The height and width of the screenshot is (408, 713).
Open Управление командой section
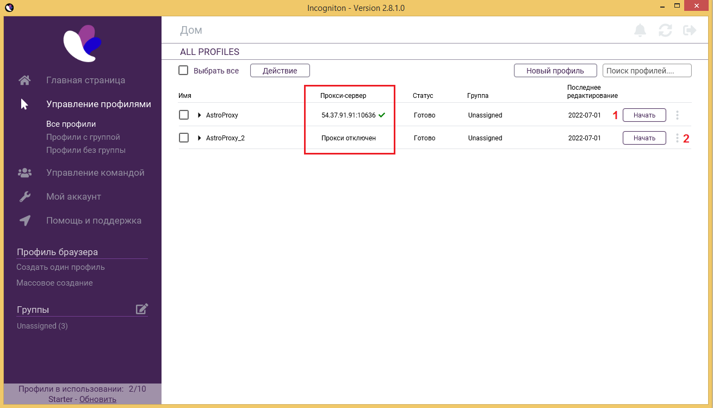[95, 173]
